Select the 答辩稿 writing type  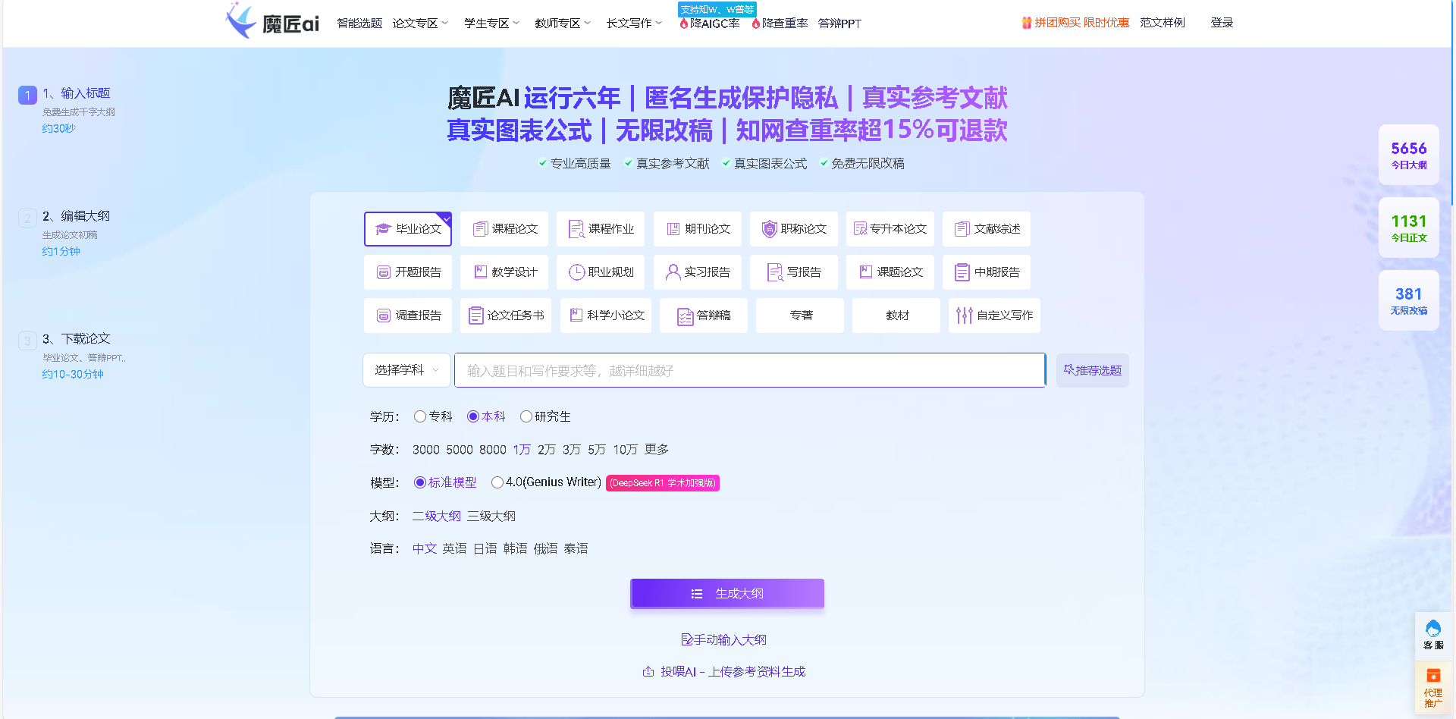click(703, 315)
